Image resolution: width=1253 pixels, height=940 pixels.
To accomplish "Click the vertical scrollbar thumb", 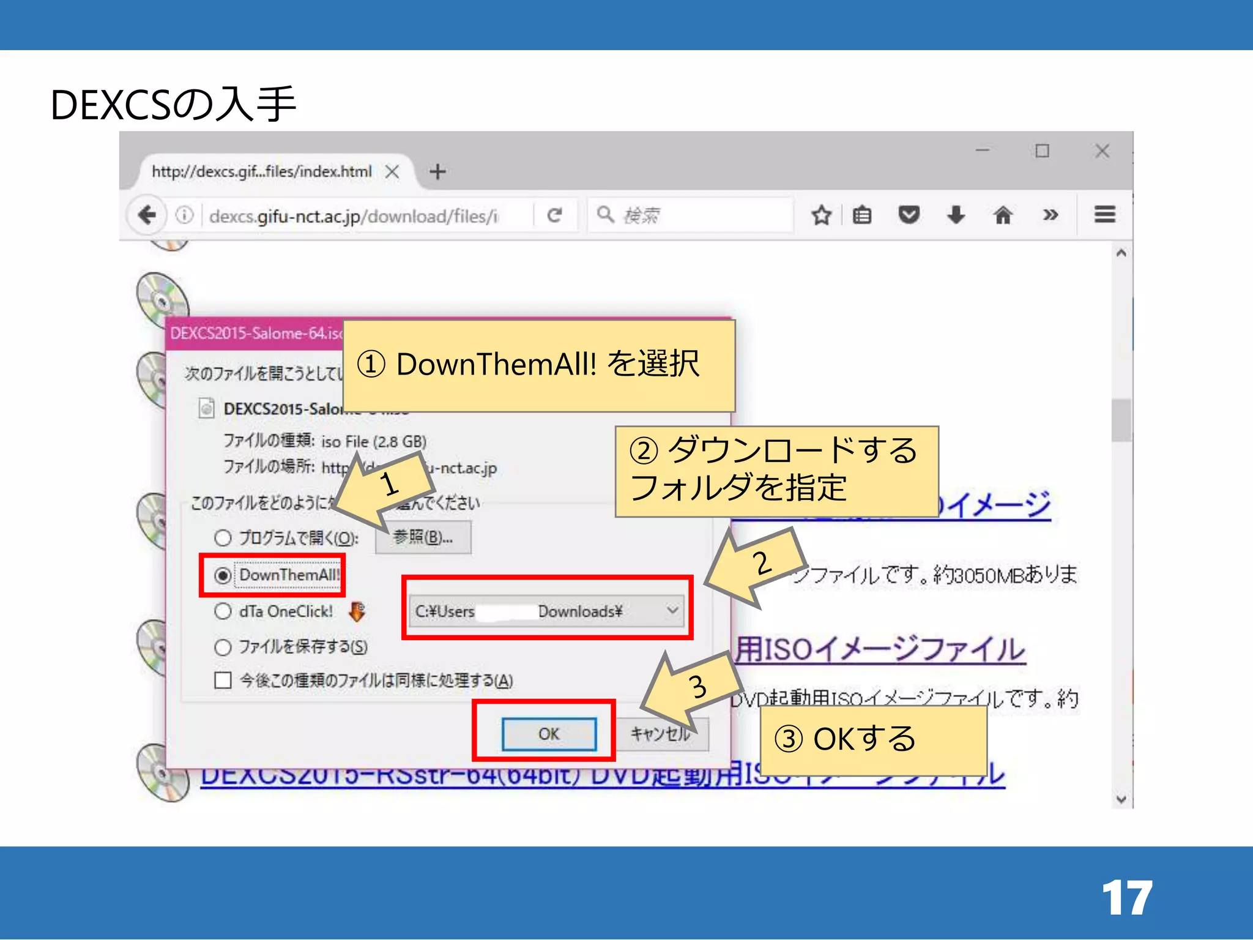I will (x=1121, y=420).
